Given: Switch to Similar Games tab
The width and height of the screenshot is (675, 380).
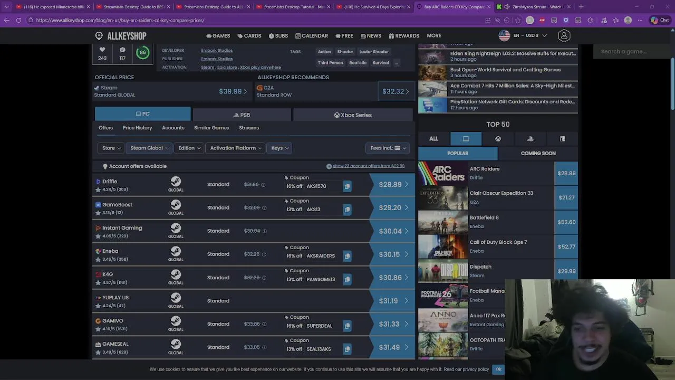Looking at the screenshot, I should point(211,128).
